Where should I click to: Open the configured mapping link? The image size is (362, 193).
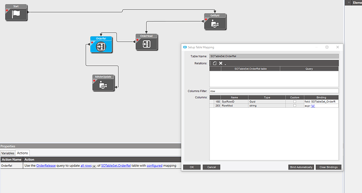tap(154, 166)
